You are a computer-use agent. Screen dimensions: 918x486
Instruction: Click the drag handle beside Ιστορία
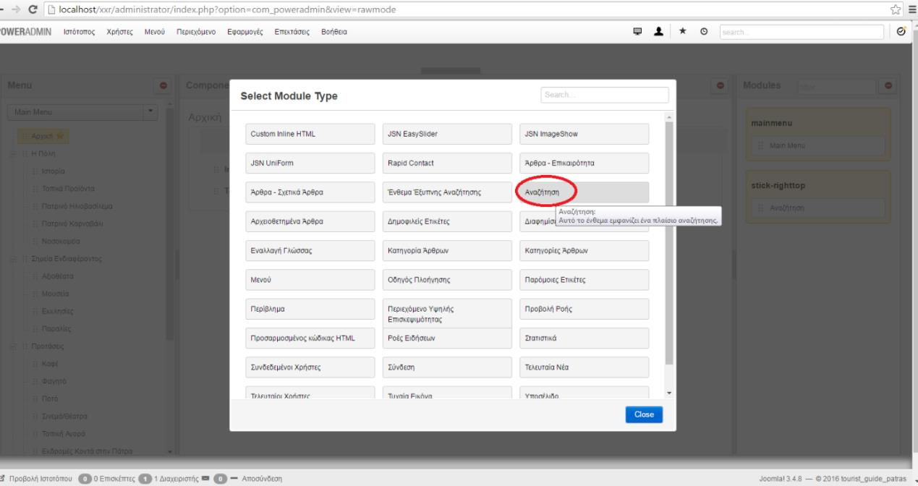(x=37, y=171)
